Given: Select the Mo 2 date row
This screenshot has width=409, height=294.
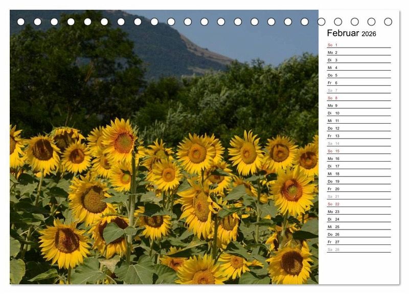Looking at the screenshot, I should click(x=358, y=53).
